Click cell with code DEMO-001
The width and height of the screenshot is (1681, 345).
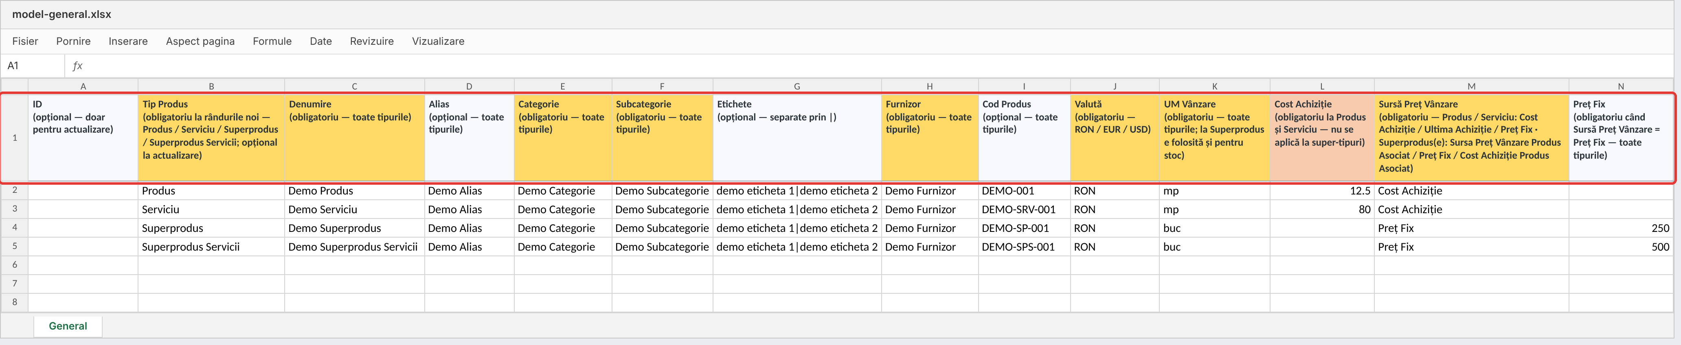(1024, 191)
